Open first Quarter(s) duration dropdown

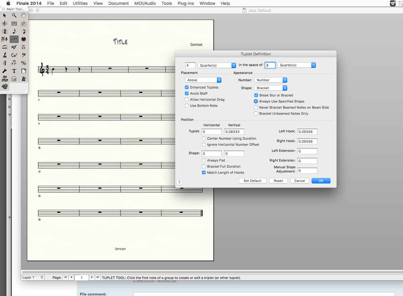click(x=217, y=65)
